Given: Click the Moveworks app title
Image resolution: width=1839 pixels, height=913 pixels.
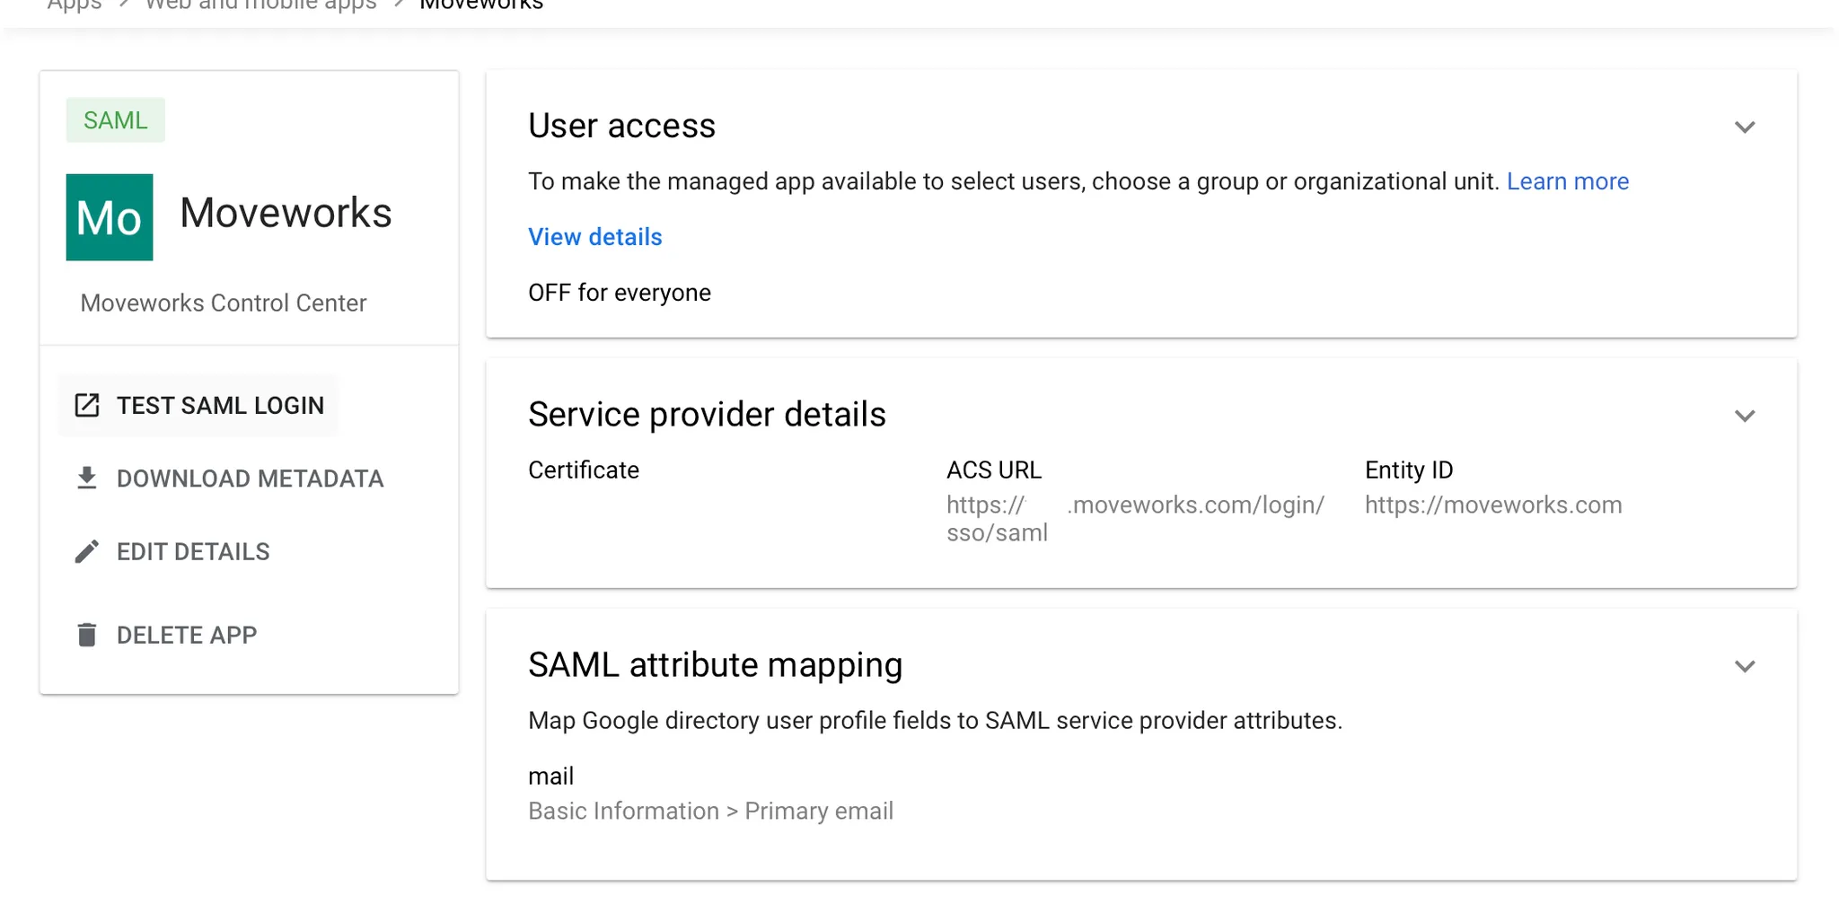Looking at the screenshot, I should coord(286,213).
